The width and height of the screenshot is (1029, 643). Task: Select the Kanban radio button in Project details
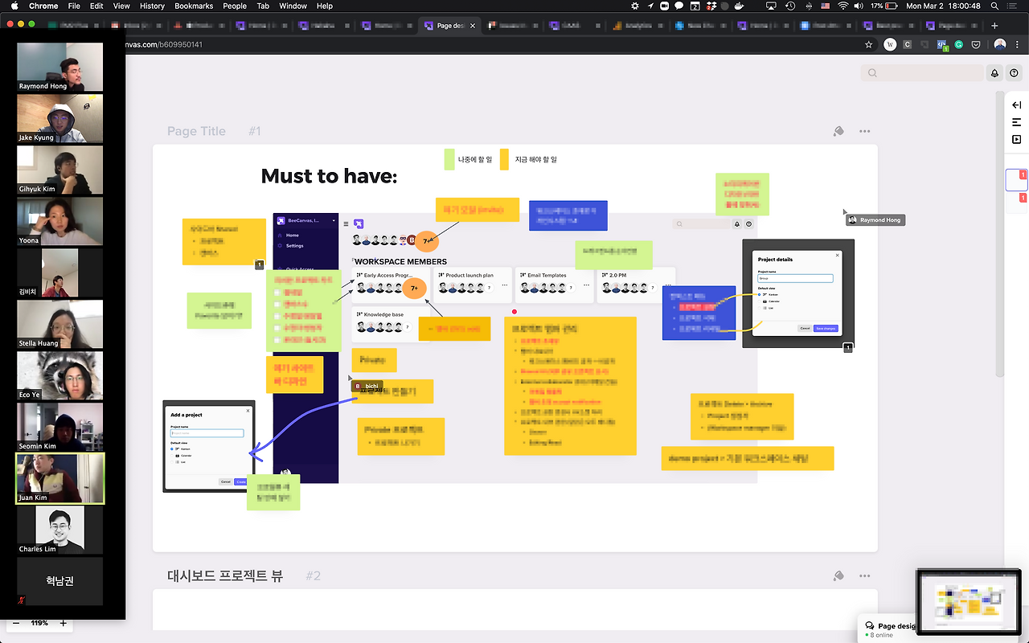(x=759, y=295)
